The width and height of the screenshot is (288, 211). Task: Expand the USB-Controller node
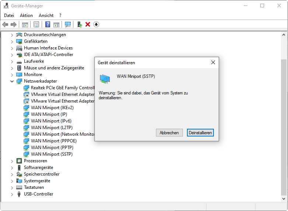(x=12, y=194)
